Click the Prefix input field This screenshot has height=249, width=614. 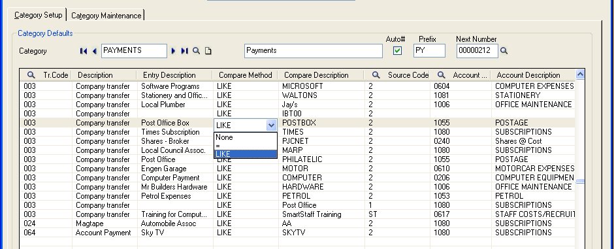click(x=429, y=51)
